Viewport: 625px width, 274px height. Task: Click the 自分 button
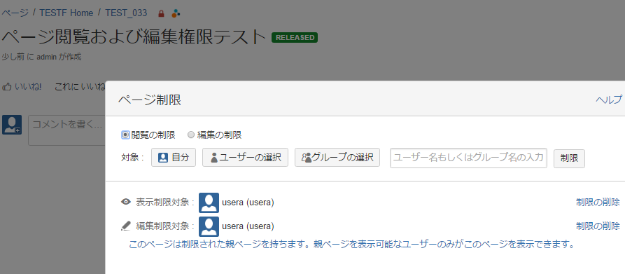click(x=174, y=158)
